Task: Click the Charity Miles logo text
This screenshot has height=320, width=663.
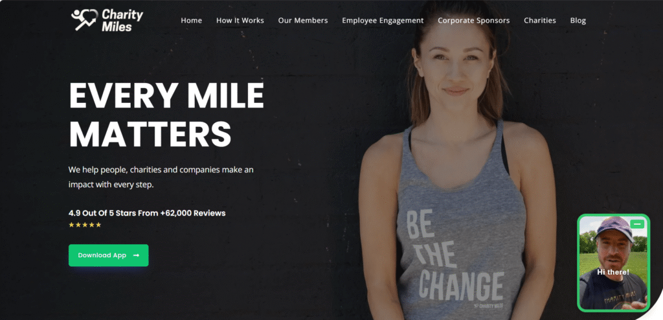Action: [x=122, y=21]
